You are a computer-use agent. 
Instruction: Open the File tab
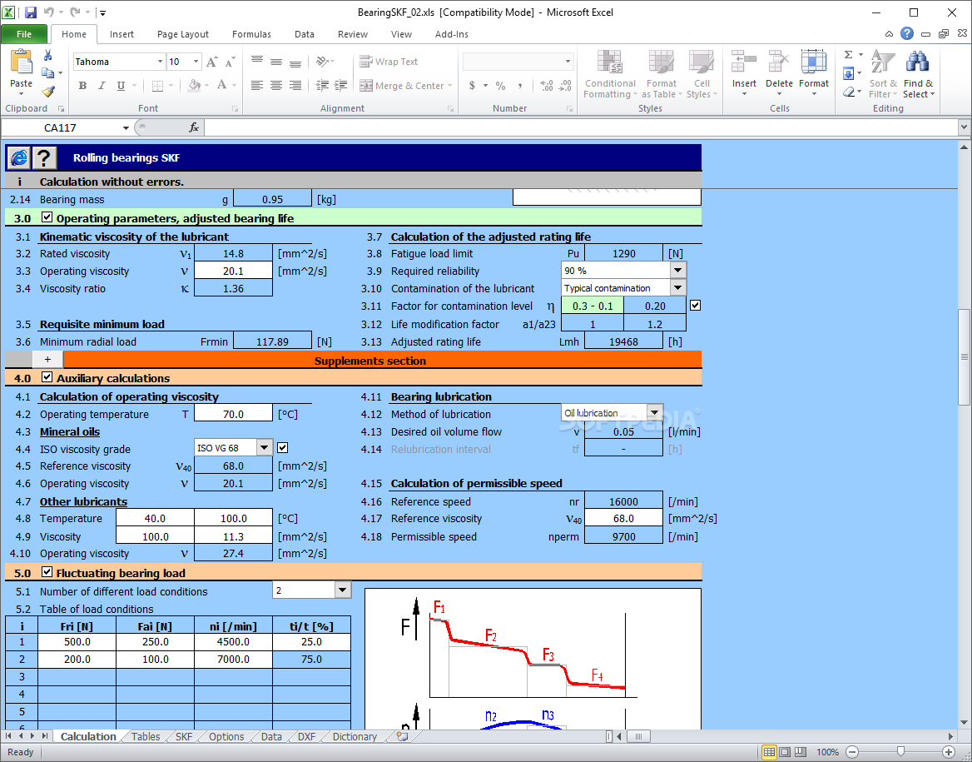[24, 34]
